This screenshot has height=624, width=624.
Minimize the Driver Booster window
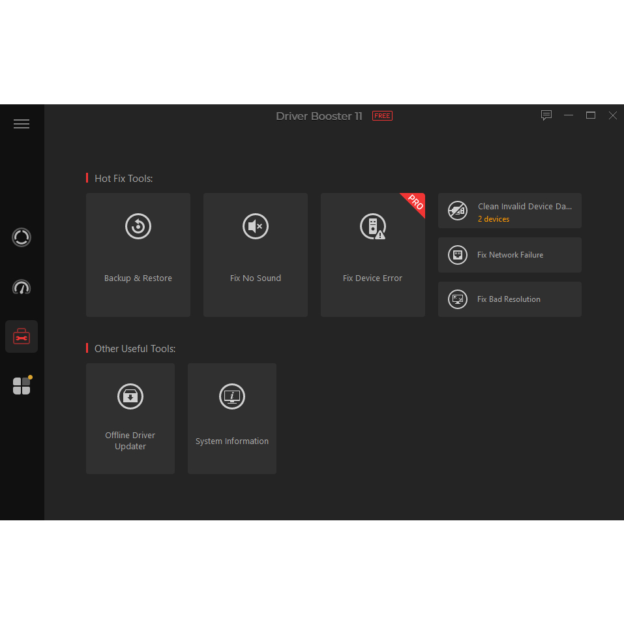[569, 115]
